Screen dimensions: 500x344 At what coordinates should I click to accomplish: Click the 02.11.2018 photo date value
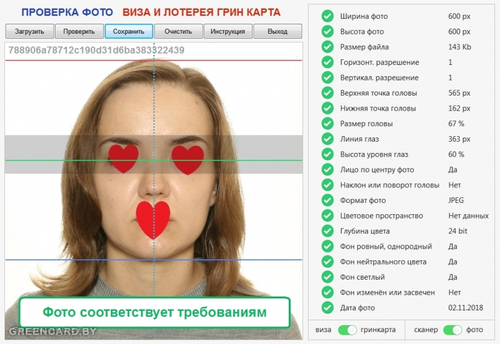pyautogui.click(x=466, y=308)
